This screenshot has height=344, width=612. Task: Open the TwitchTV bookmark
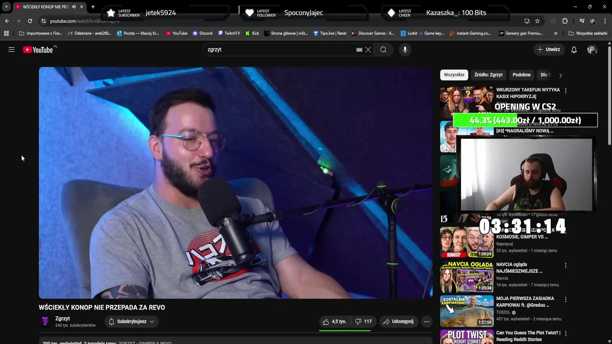coord(229,33)
